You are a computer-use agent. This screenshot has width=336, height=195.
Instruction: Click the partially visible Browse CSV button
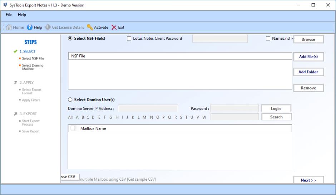[x=70, y=177]
